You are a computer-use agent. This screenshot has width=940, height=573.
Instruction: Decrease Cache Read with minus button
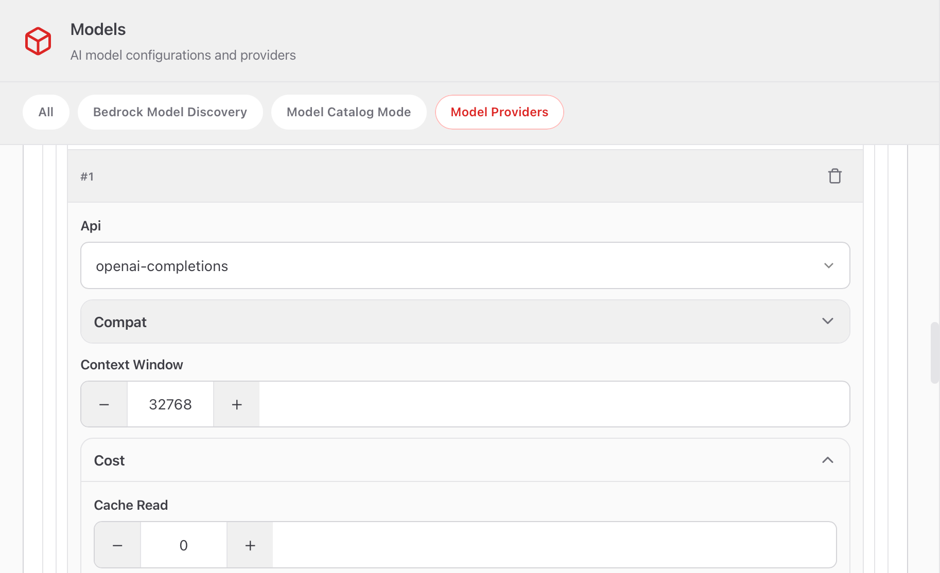click(117, 546)
